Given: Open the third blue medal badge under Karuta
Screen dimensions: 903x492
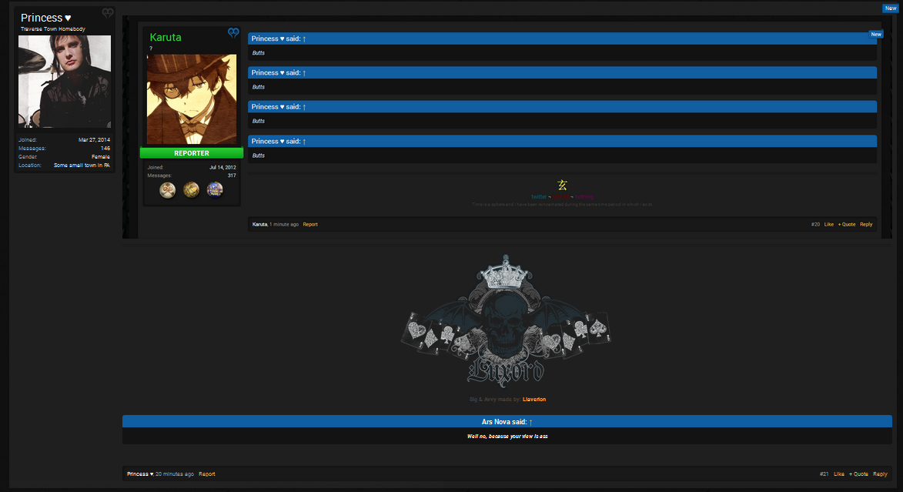Looking at the screenshot, I should 215,189.
